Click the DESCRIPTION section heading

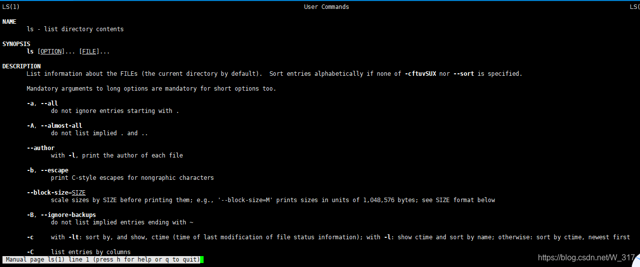22,66
